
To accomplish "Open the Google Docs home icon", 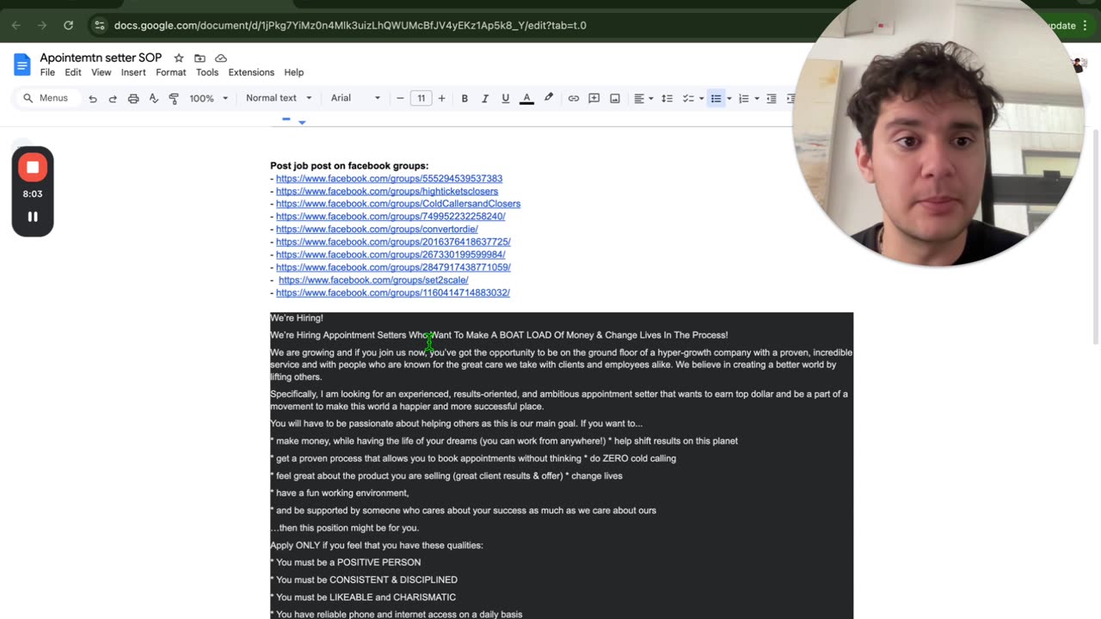I will pos(22,64).
